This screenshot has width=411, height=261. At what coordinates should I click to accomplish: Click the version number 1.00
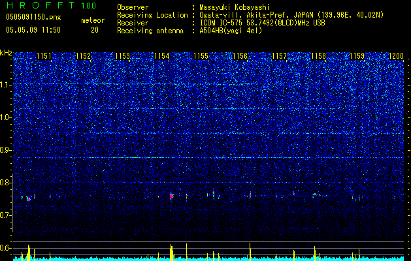click(x=89, y=6)
